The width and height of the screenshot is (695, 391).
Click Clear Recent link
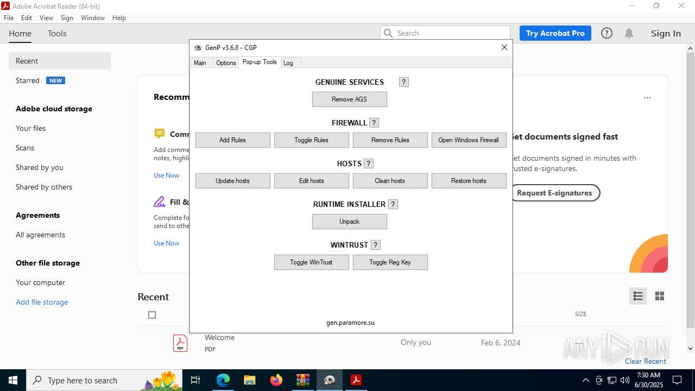[x=646, y=361]
